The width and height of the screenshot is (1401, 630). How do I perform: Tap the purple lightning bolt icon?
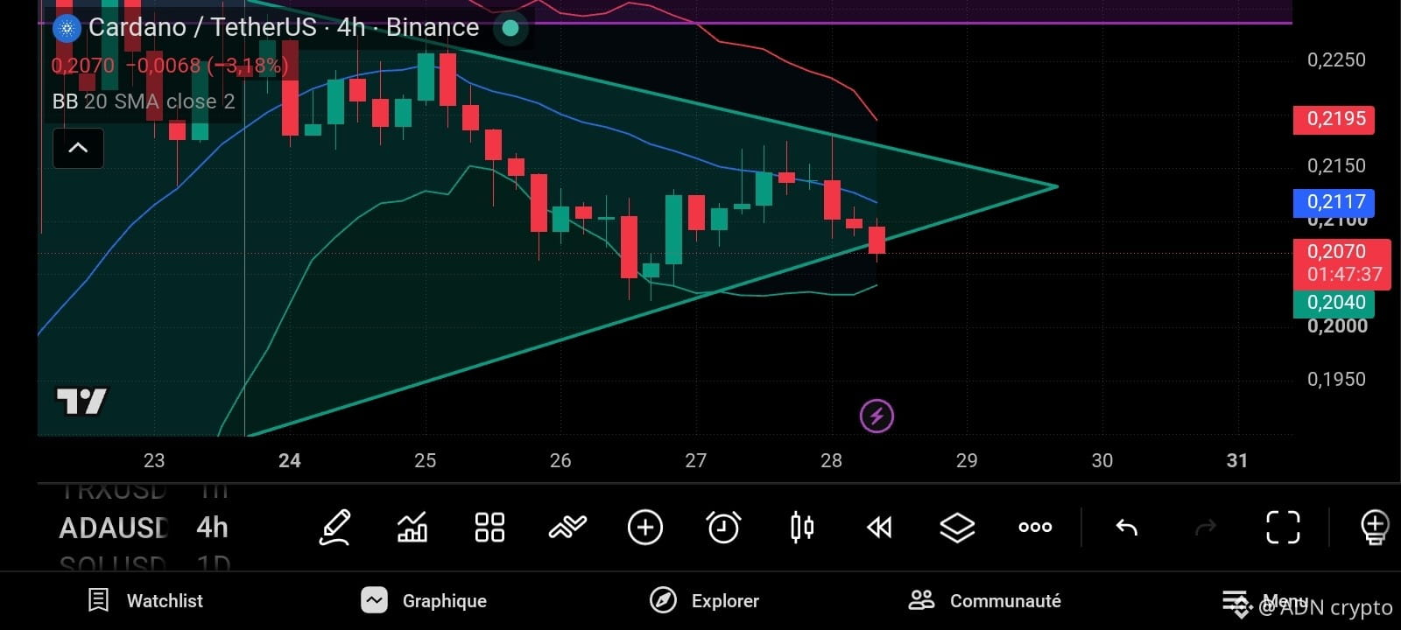click(877, 416)
